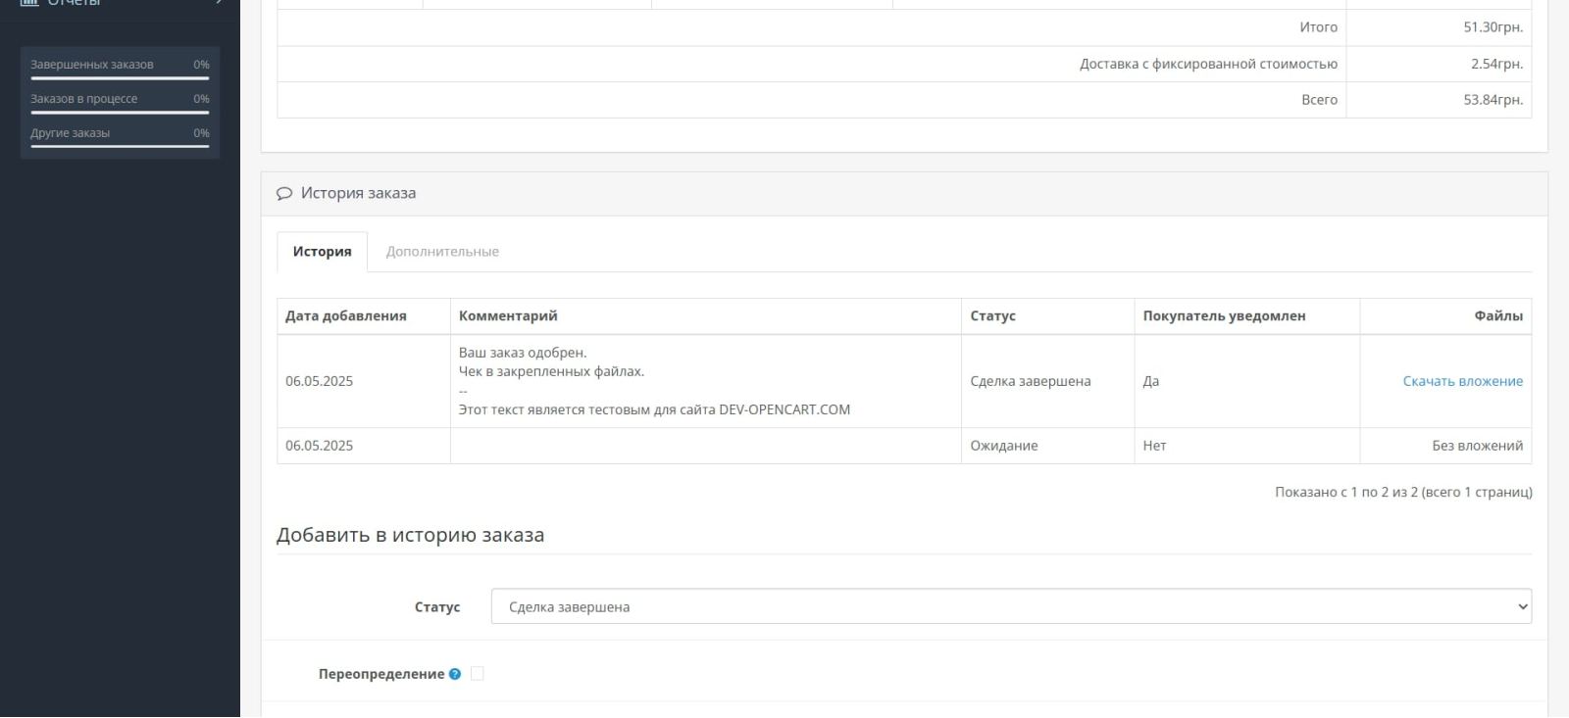This screenshot has height=718, width=1569.
Task: Click the Завершенных заказов progress bar
Action: tap(120, 78)
